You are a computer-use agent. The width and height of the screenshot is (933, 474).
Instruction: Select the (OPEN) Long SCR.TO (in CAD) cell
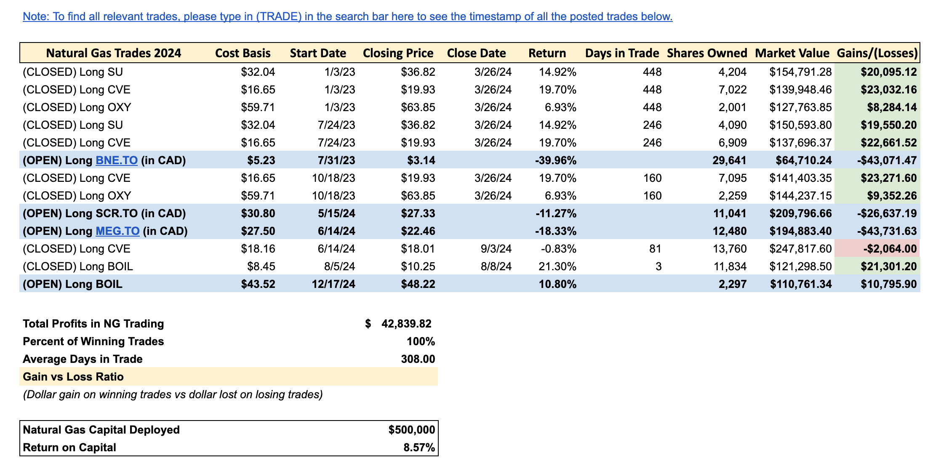click(104, 213)
